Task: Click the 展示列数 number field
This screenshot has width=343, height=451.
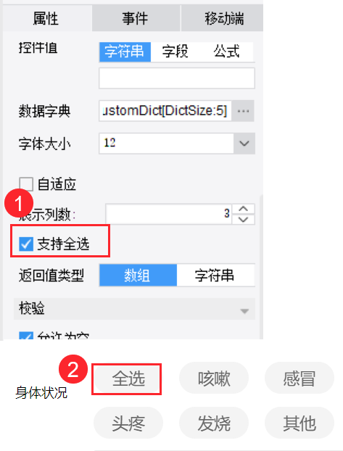Action: (x=169, y=214)
